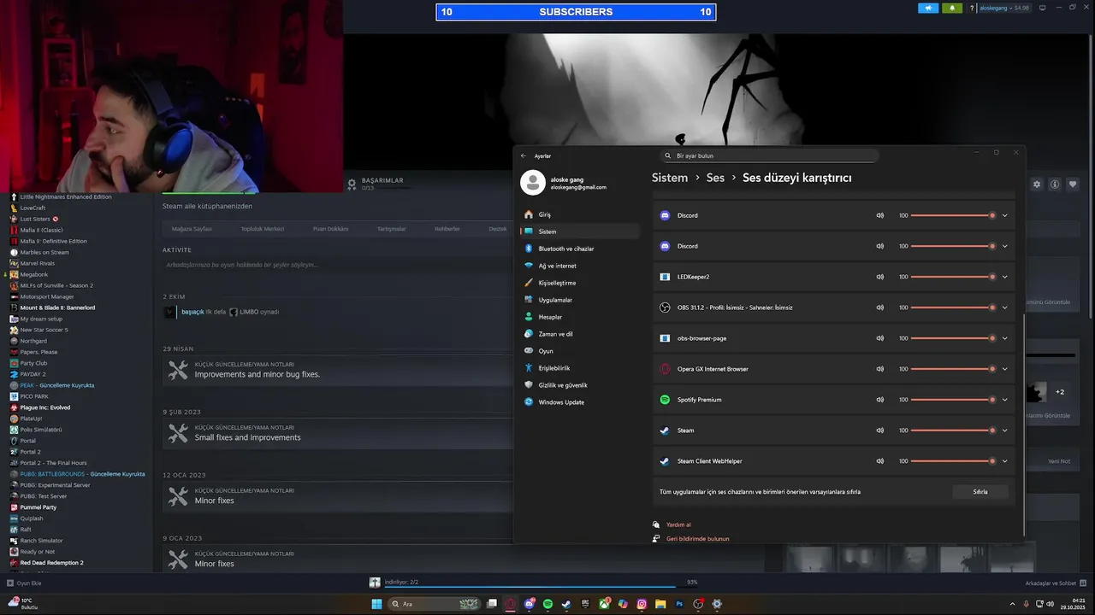
Task: Click the Steam help question mark icon
Action: click(972, 8)
